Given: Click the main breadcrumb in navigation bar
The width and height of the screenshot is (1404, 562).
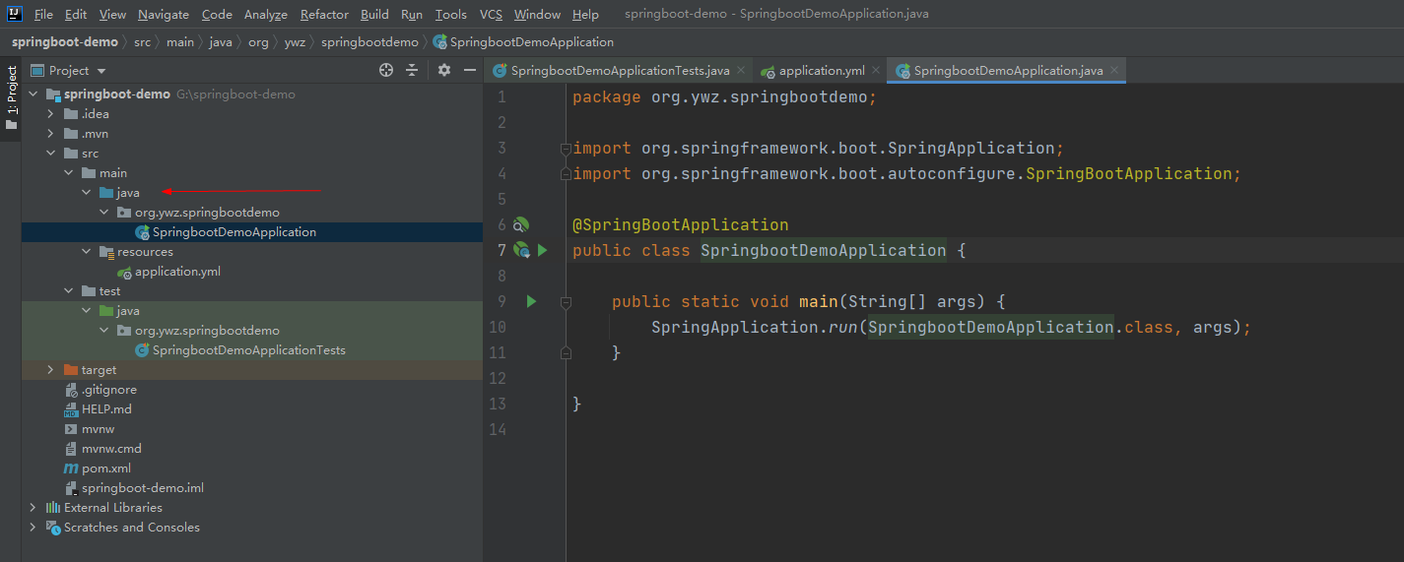Looking at the screenshot, I should pos(180,42).
